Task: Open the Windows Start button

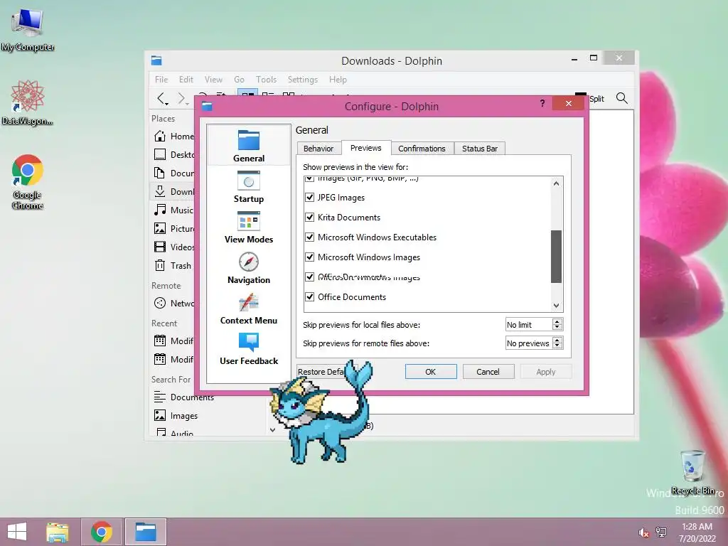Action: click(x=17, y=532)
